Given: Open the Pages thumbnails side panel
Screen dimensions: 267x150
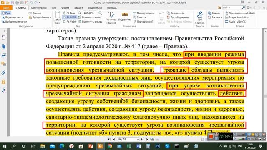Looking at the screenshot, I should tap(3, 46).
